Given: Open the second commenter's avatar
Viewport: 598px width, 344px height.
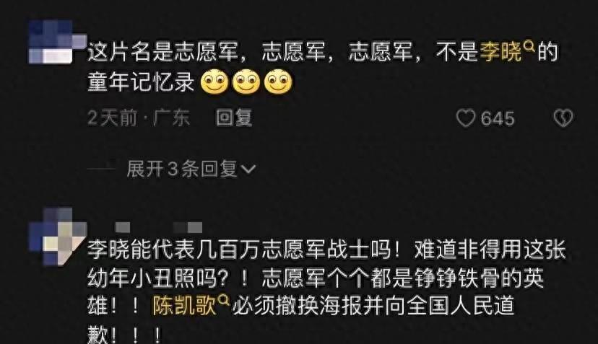Looking at the screenshot, I should coord(57,237).
